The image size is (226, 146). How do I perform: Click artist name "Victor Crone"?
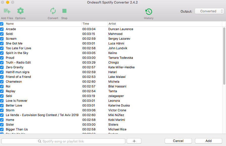click(117, 110)
